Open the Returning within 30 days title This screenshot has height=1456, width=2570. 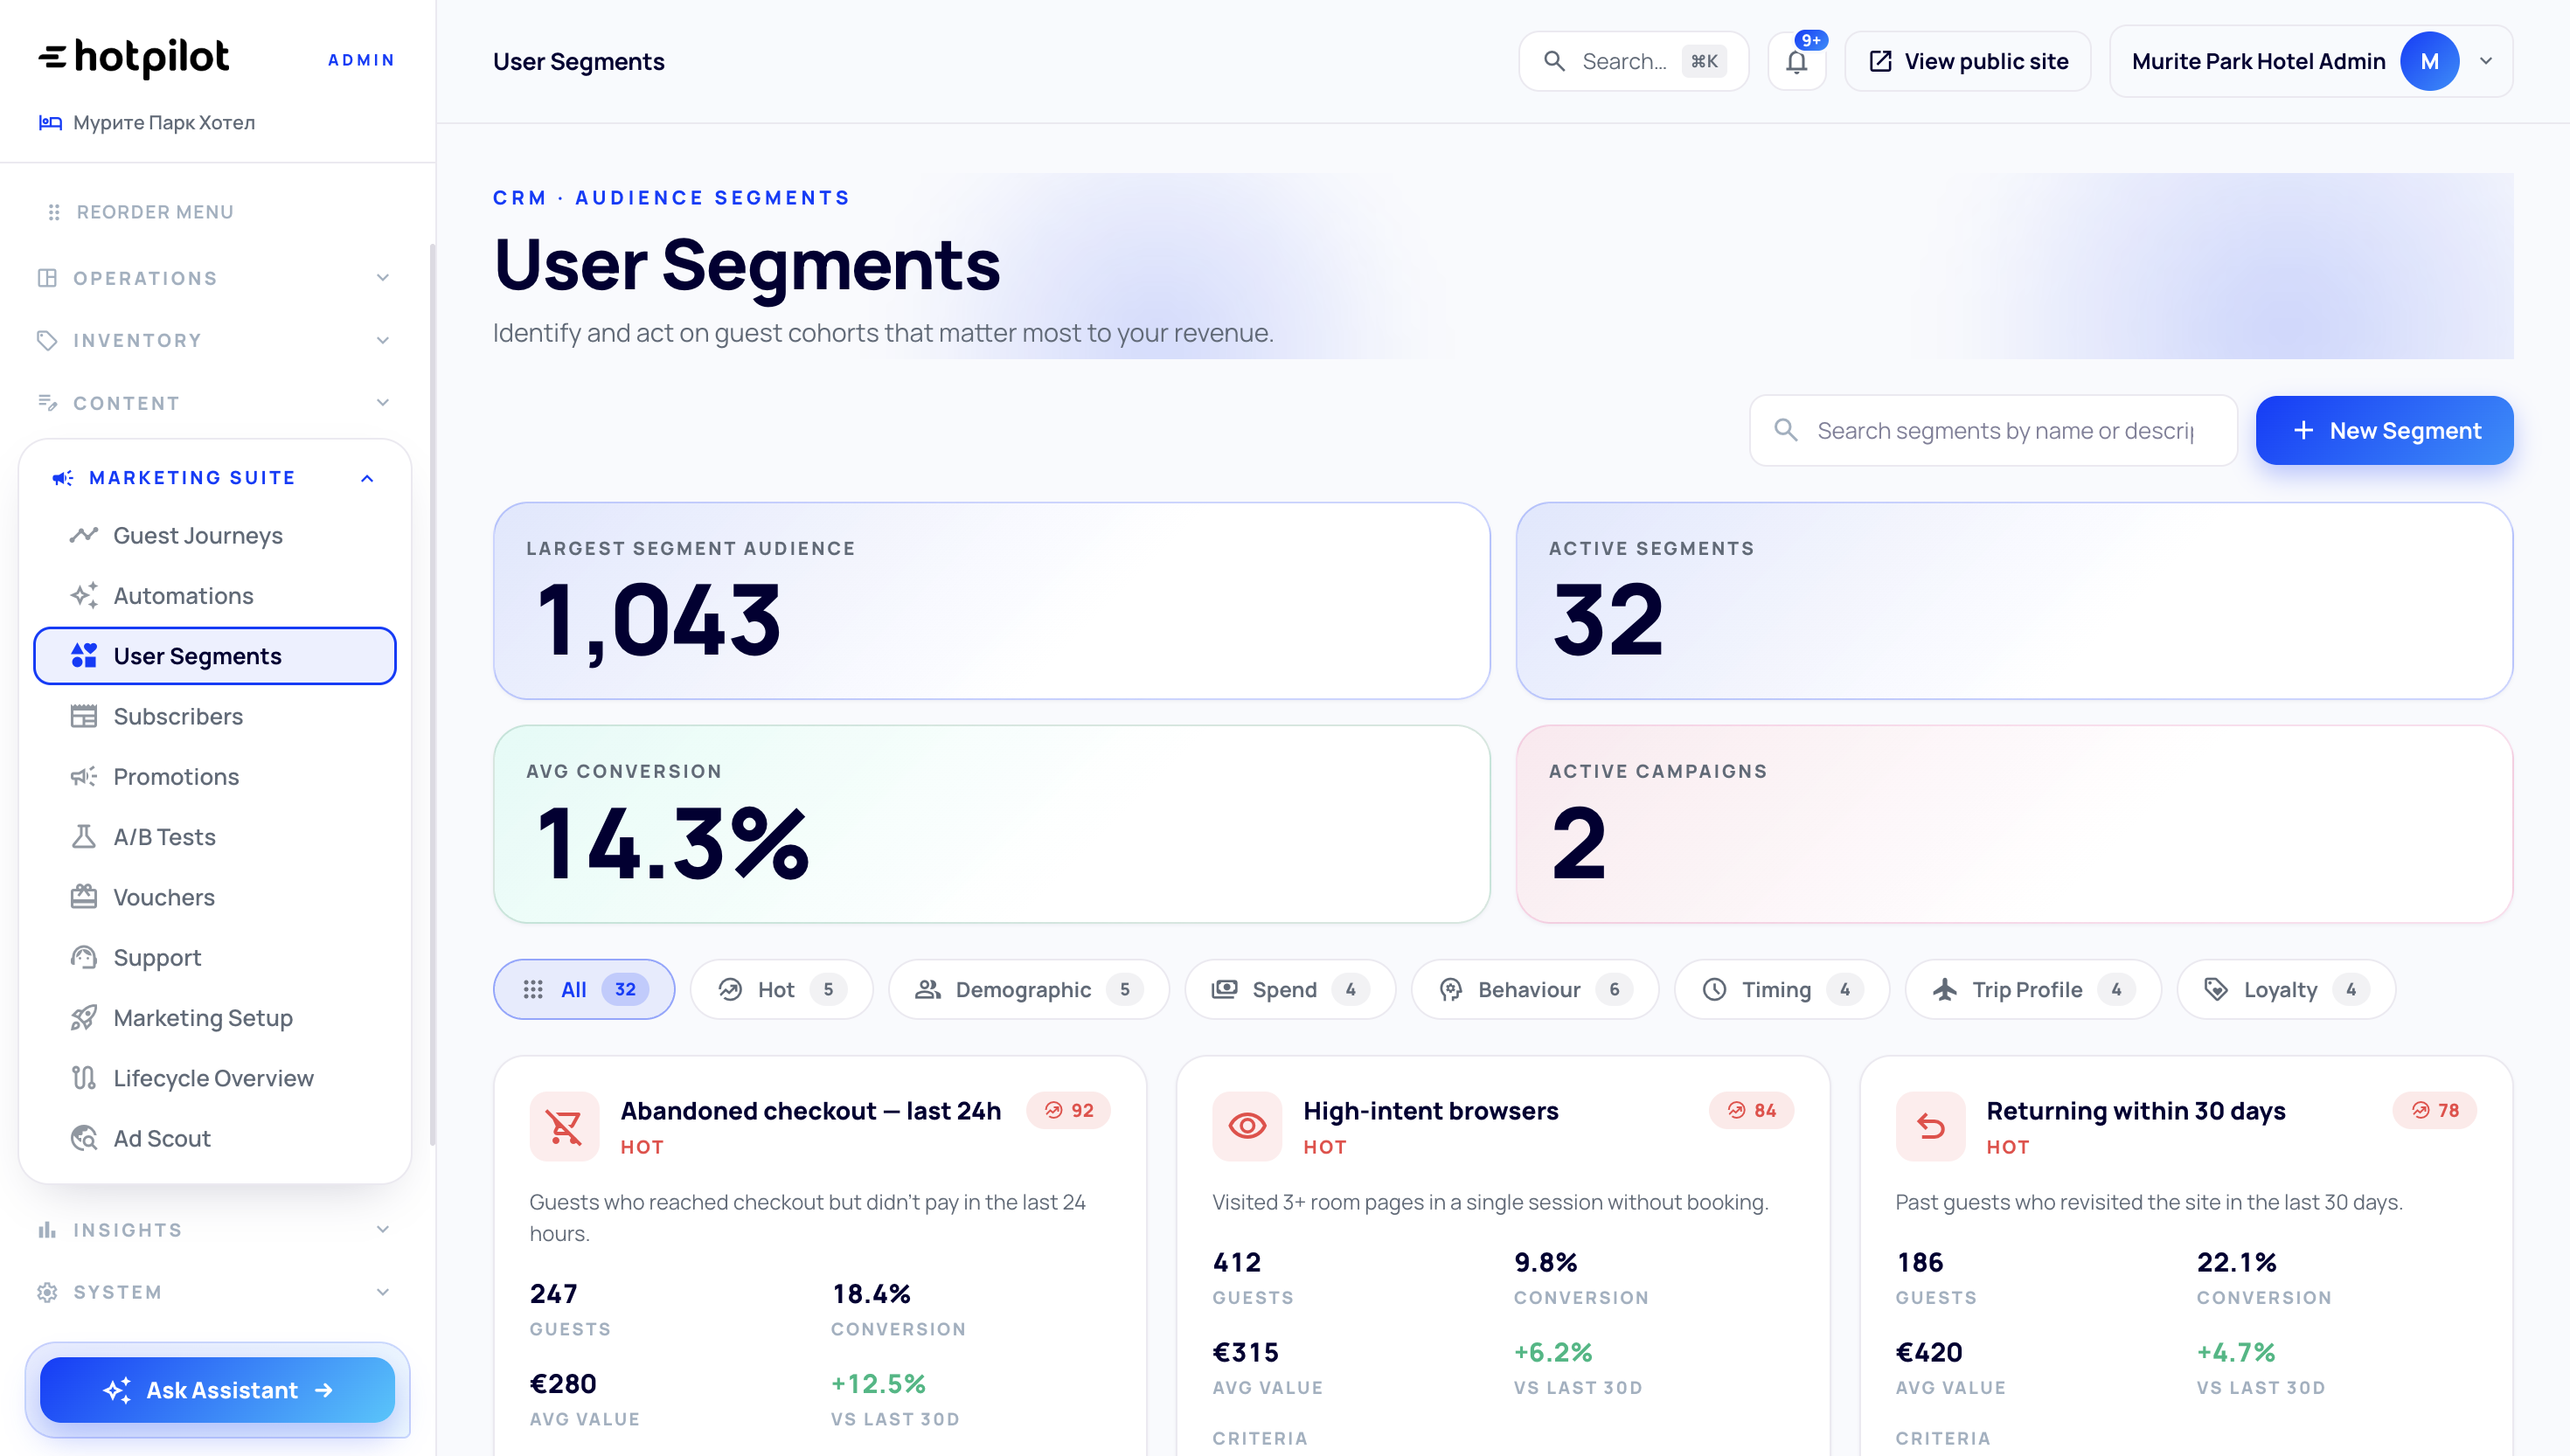click(x=2135, y=1110)
